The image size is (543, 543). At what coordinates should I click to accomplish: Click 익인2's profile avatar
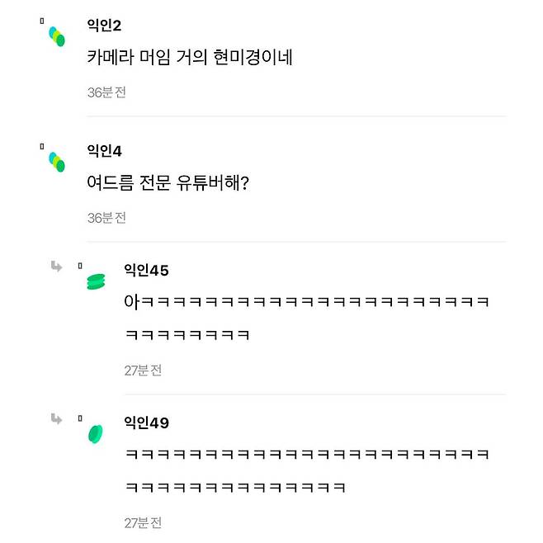pyautogui.click(x=57, y=35)
